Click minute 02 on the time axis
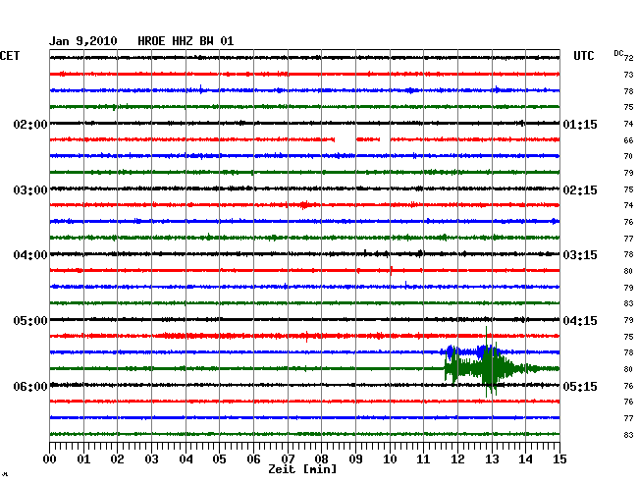The image size is (638, 485). click(x=117, y=459)
